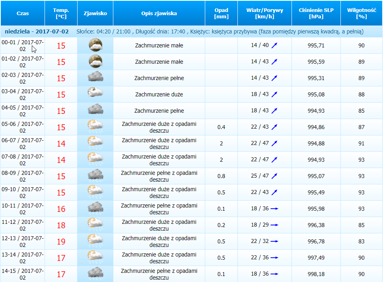Viewport: 383px width, 282px height.
Task: Click the temperature value 19
Action: point(61,241)
